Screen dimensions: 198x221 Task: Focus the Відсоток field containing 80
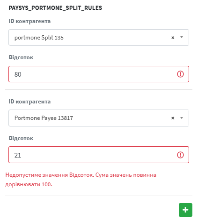[x=99, y=74]
